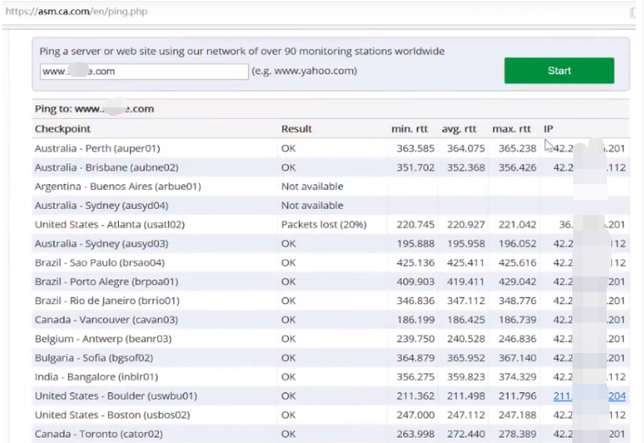Click the min rtt value 363.585
Image resolution: width=644 pixels, height=443 pixels.
(x=415, y=148)
